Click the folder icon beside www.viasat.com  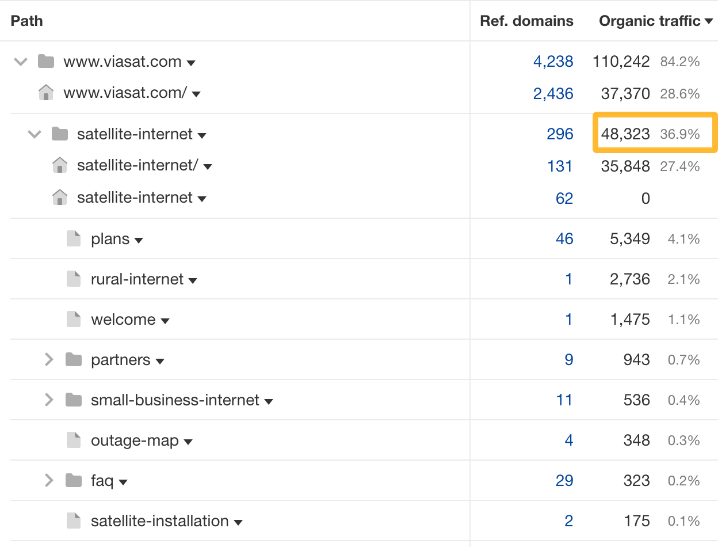tap(45, 61)
